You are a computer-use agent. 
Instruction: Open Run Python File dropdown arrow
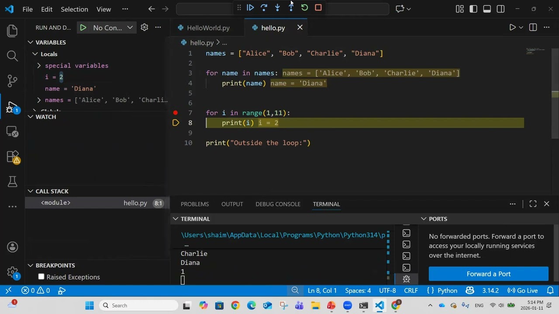521,27
